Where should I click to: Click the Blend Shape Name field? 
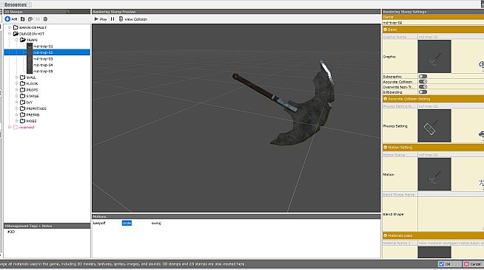click(451, 195)
